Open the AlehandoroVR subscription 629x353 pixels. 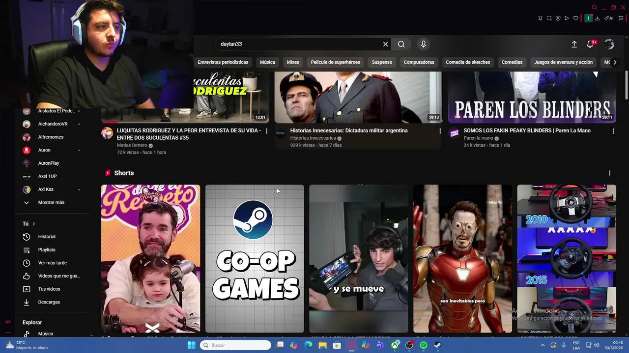click(x=53, y=124)
